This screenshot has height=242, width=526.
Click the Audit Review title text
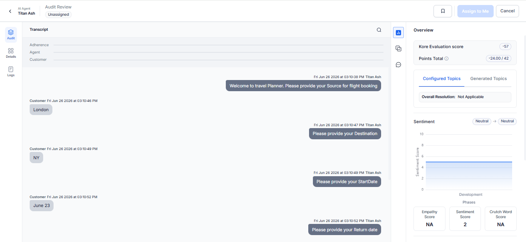(x=58, y=7)
